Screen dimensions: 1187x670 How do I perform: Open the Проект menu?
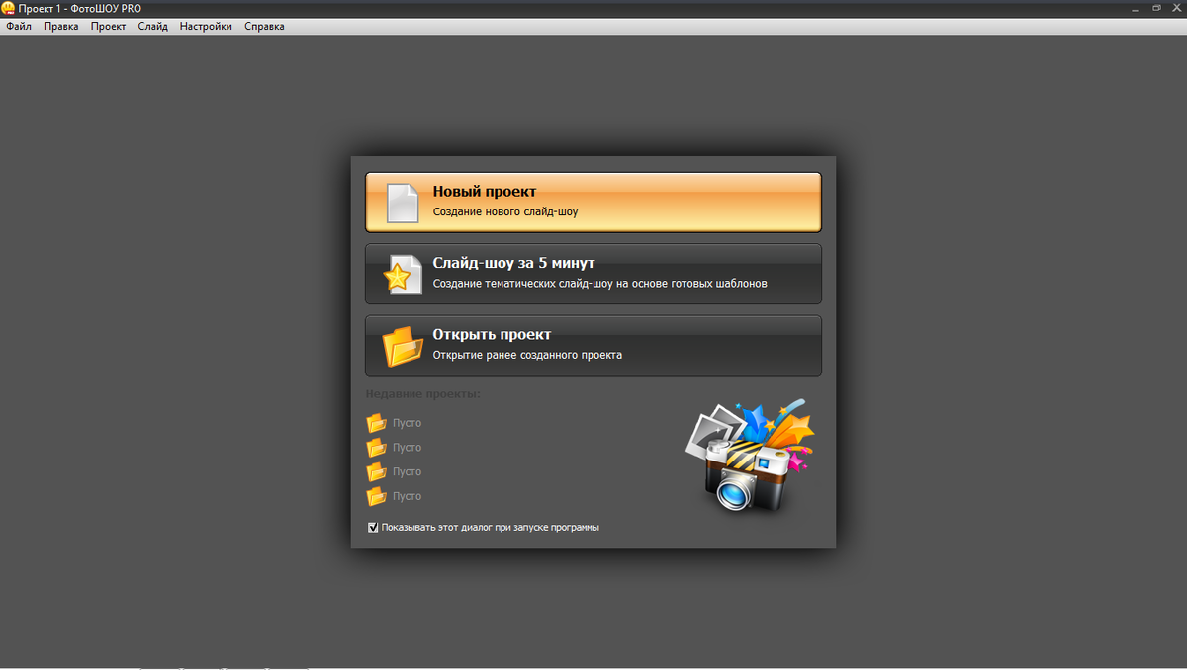click(109, 27)
